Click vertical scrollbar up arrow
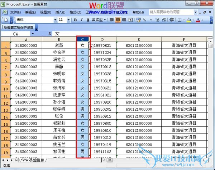Screen dimensions: 215x170 point(210,41)
